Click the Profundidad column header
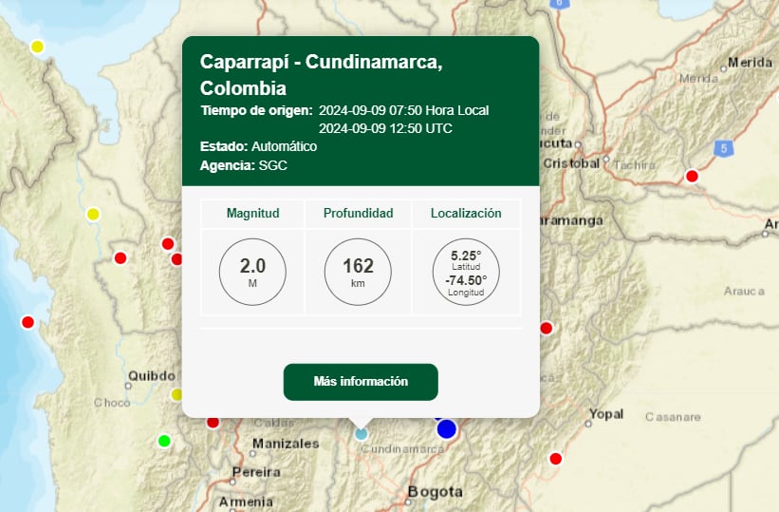Viewport: 779px width, 512px height. coord(358,214)
